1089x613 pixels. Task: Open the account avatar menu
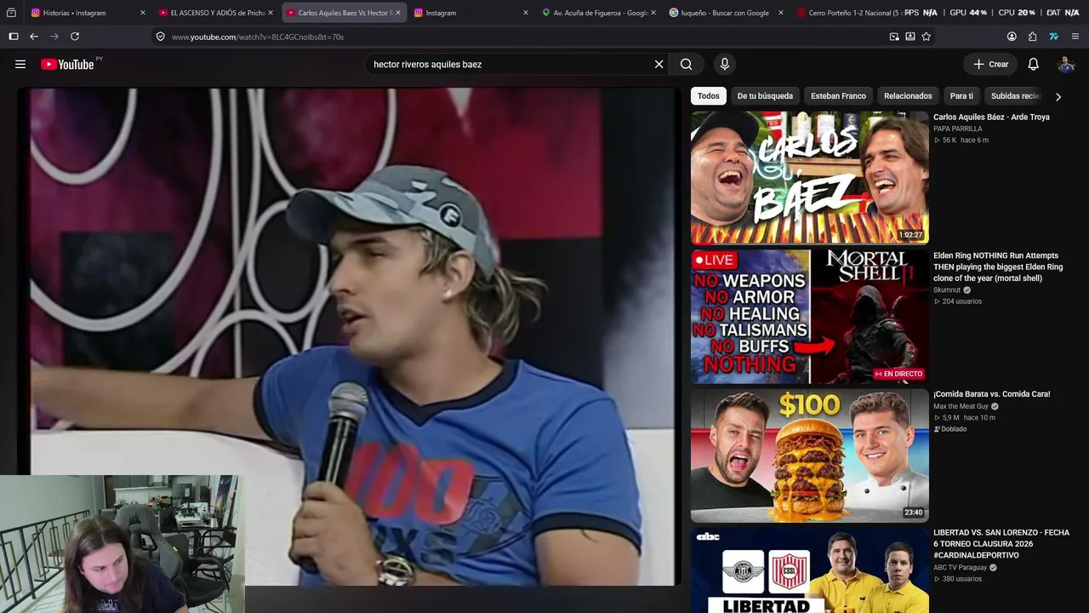click(x=1066, y=64)
